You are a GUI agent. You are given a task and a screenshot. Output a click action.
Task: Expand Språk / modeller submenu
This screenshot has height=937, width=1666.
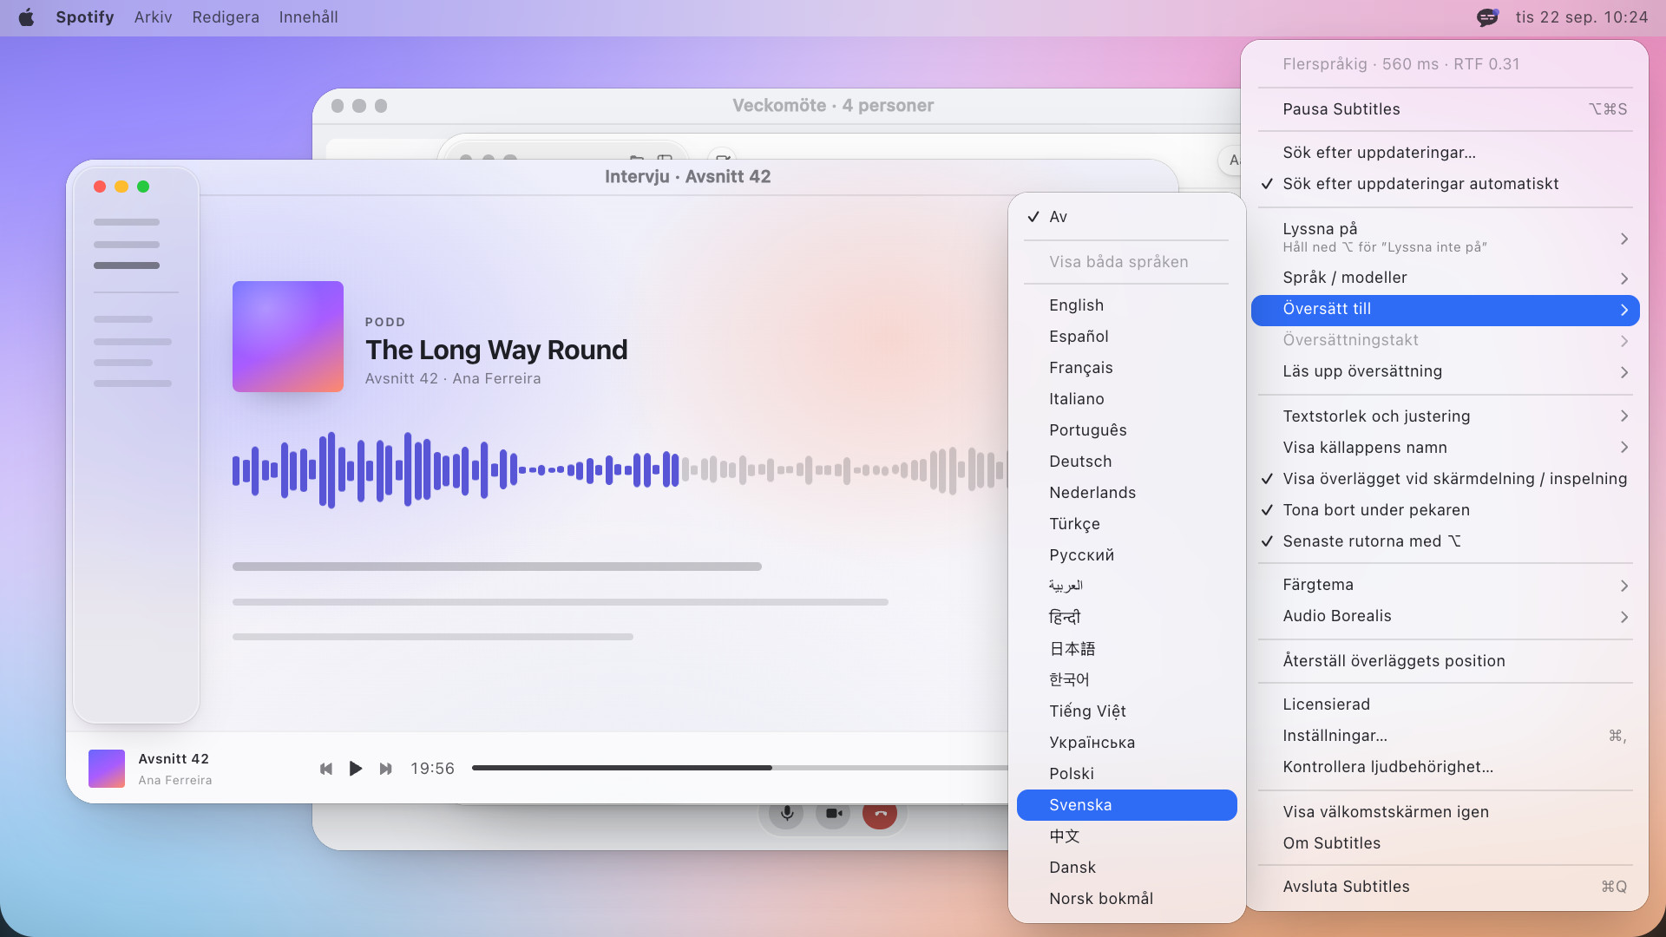[1445, 278]
